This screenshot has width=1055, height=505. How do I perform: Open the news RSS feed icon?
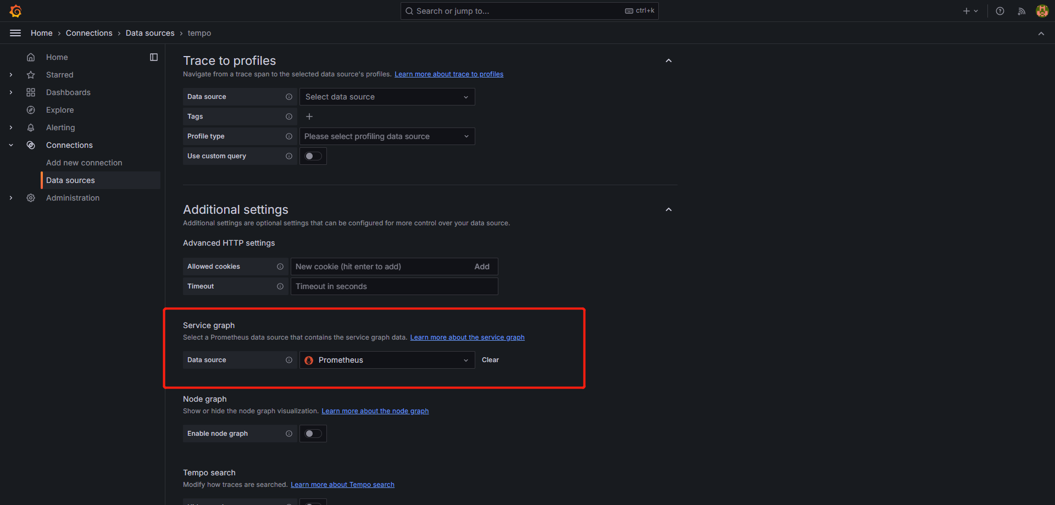(1021, 11)
